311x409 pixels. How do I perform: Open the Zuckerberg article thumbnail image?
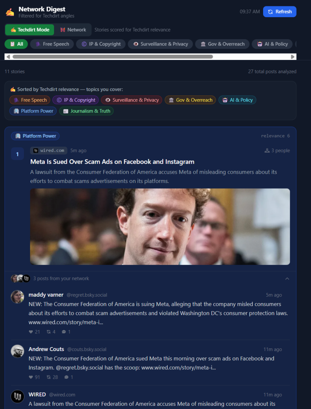coord(160,227)
